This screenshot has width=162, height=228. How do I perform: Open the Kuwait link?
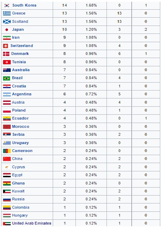point(18,191)
